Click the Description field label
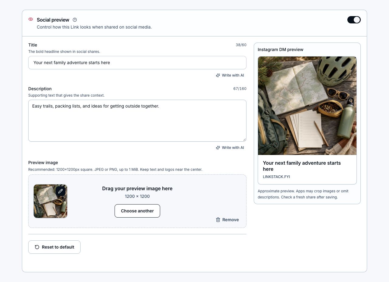The height and width of the screenshot is (282, 389). pyautogui.click(x=40, y=89)
